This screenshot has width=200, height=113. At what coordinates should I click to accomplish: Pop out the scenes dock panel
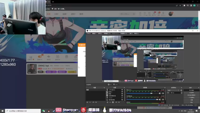104,88
